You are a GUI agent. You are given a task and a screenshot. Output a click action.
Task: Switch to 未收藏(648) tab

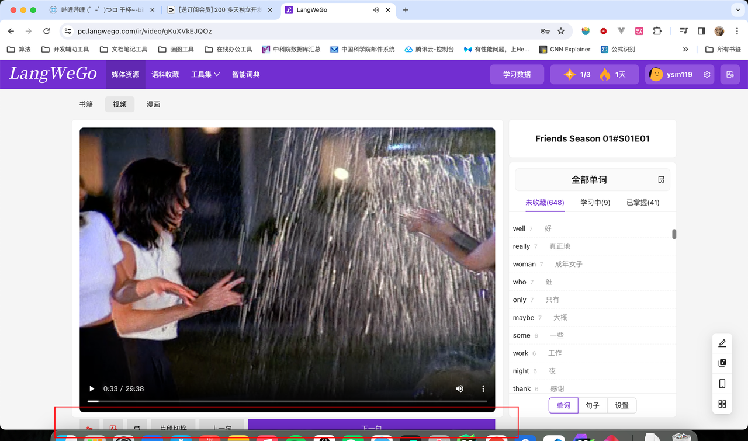pos(545,203)
